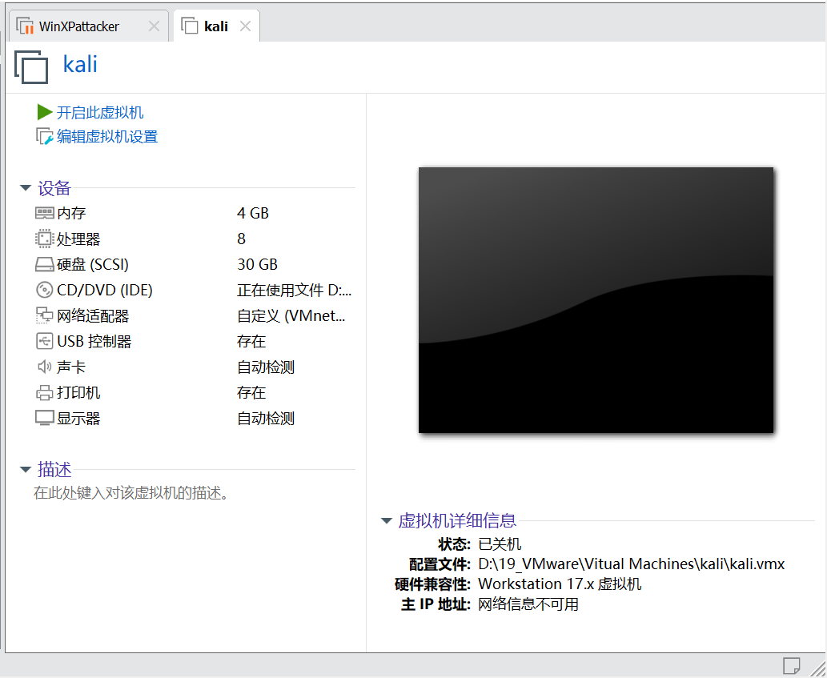Switch to the WinXPattacker tab
The height and width of the screenshot is (678, 827).
(89, 26)
